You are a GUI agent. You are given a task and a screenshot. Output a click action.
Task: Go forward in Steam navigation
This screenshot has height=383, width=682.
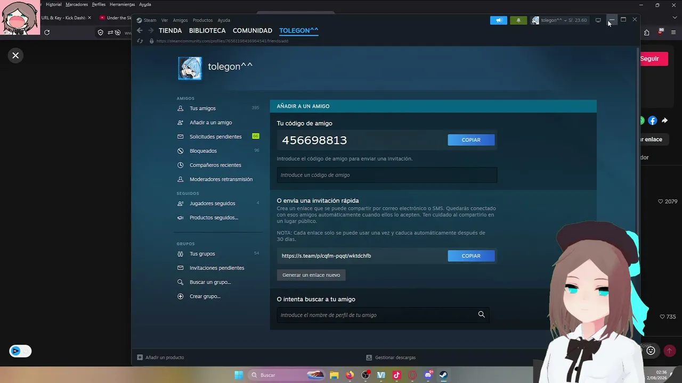click(x=151, y=31)
